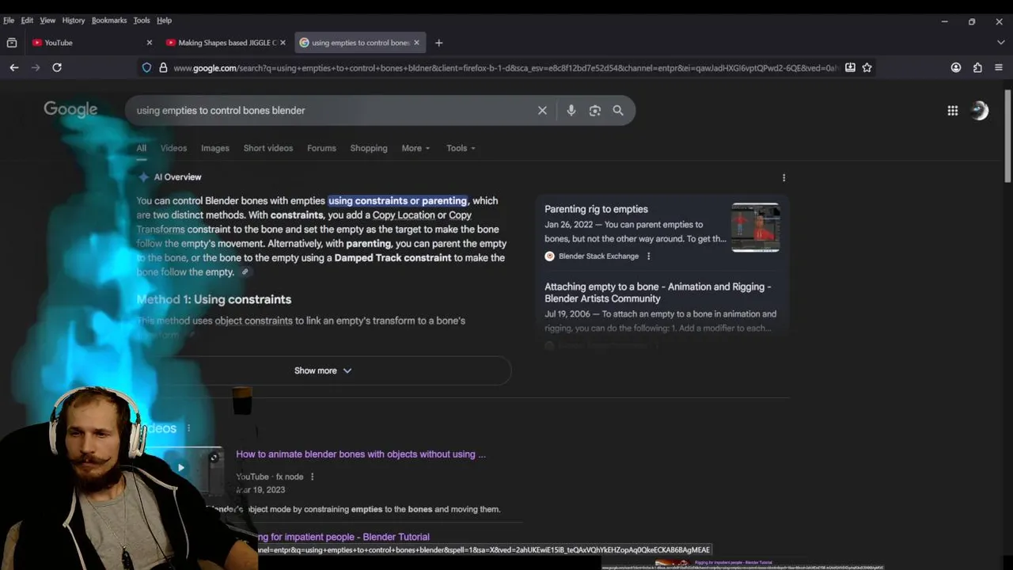Screen dimensions: 1013x570
Task: Select the All results tab
Action: point(141,148)
